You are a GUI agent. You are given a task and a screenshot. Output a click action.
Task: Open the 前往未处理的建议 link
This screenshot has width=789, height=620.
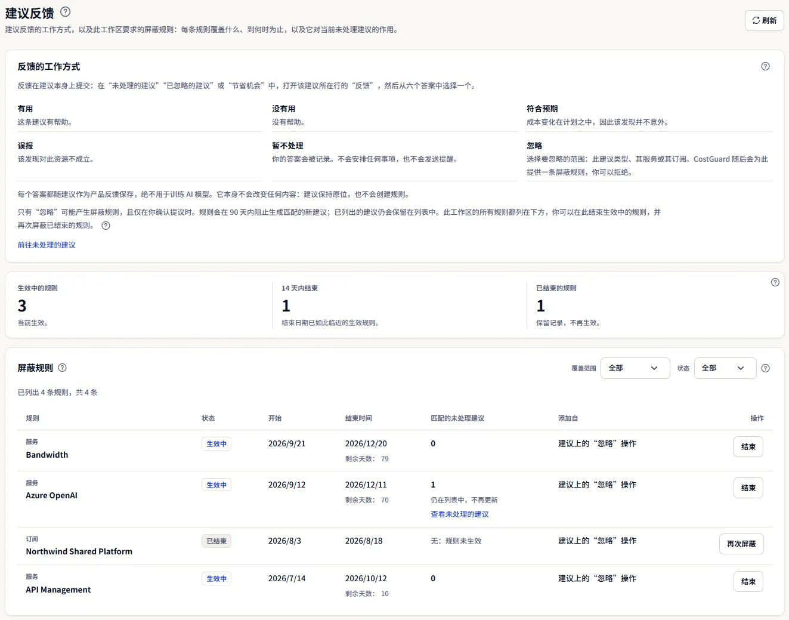pyautogui.click(x=47, y=245)
